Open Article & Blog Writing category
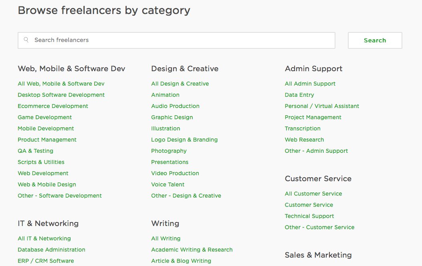 (181, 261)
